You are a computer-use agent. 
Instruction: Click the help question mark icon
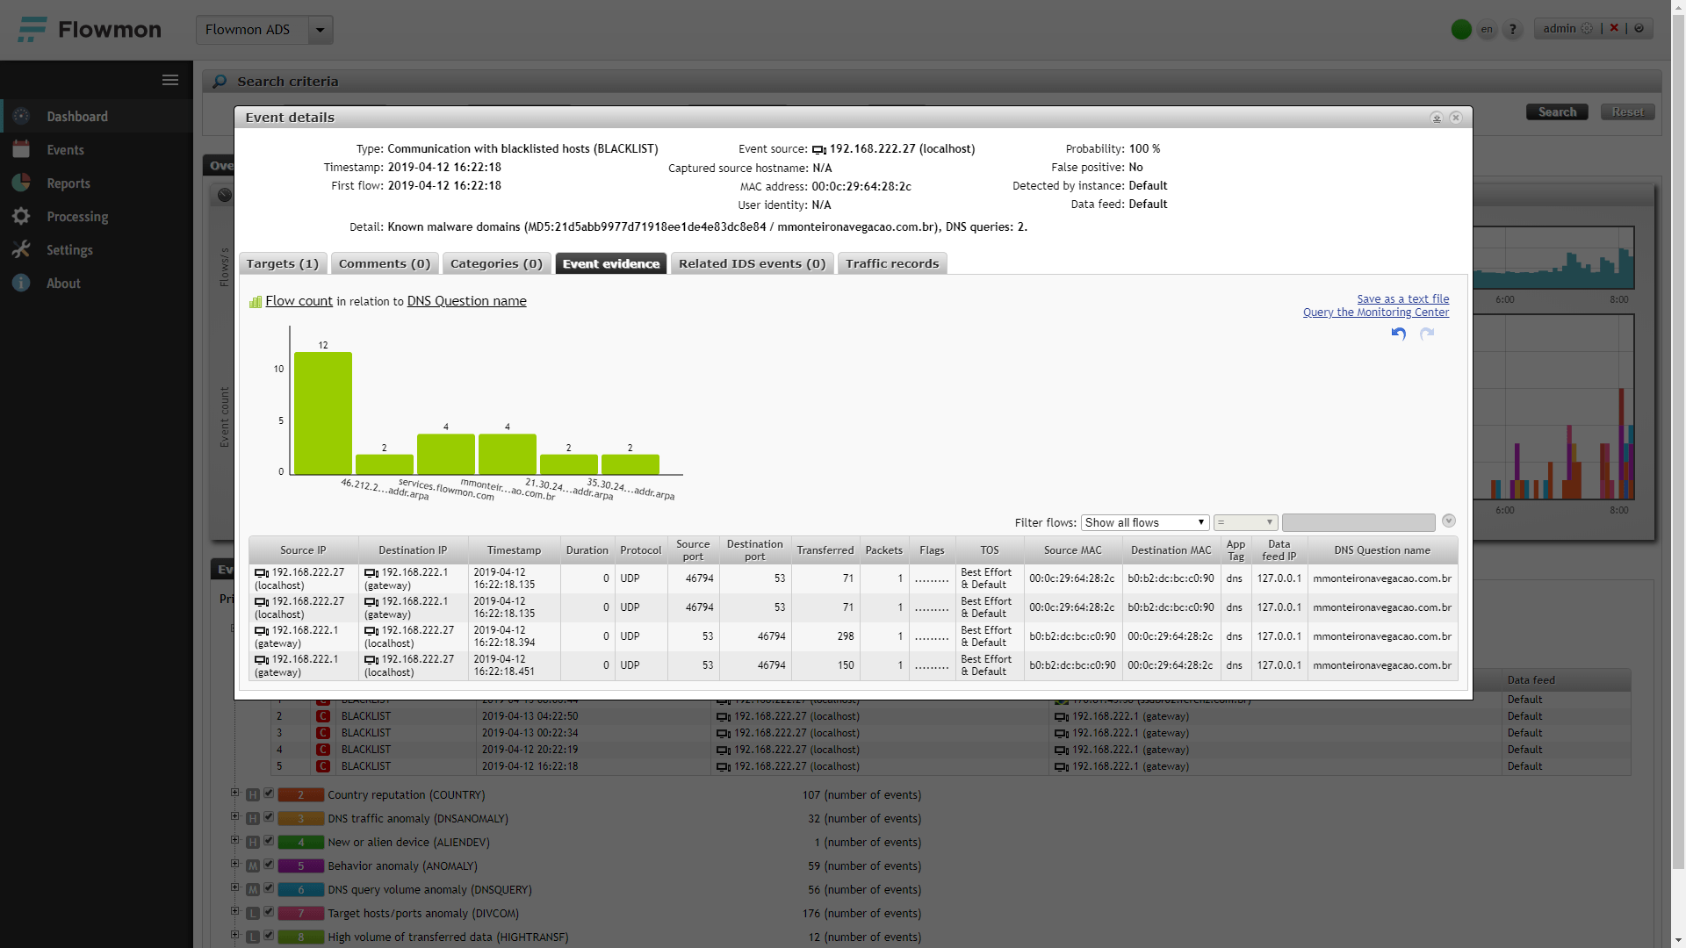pos(1512,29)
